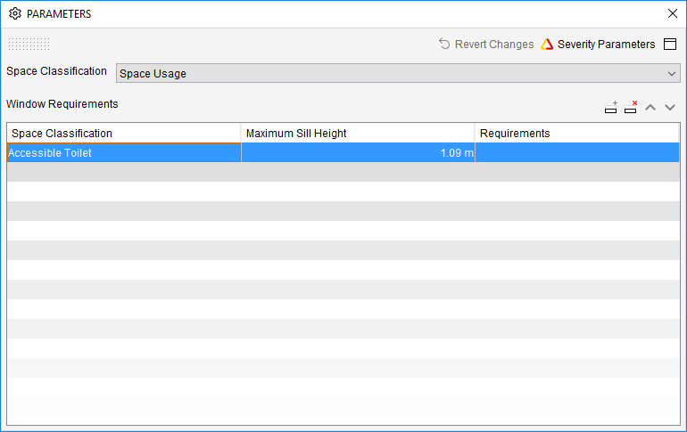Open the Space Classification dropdown
The height and width of the screenshot is (432, 687).
pyautogui.click(x=398, y=73)
